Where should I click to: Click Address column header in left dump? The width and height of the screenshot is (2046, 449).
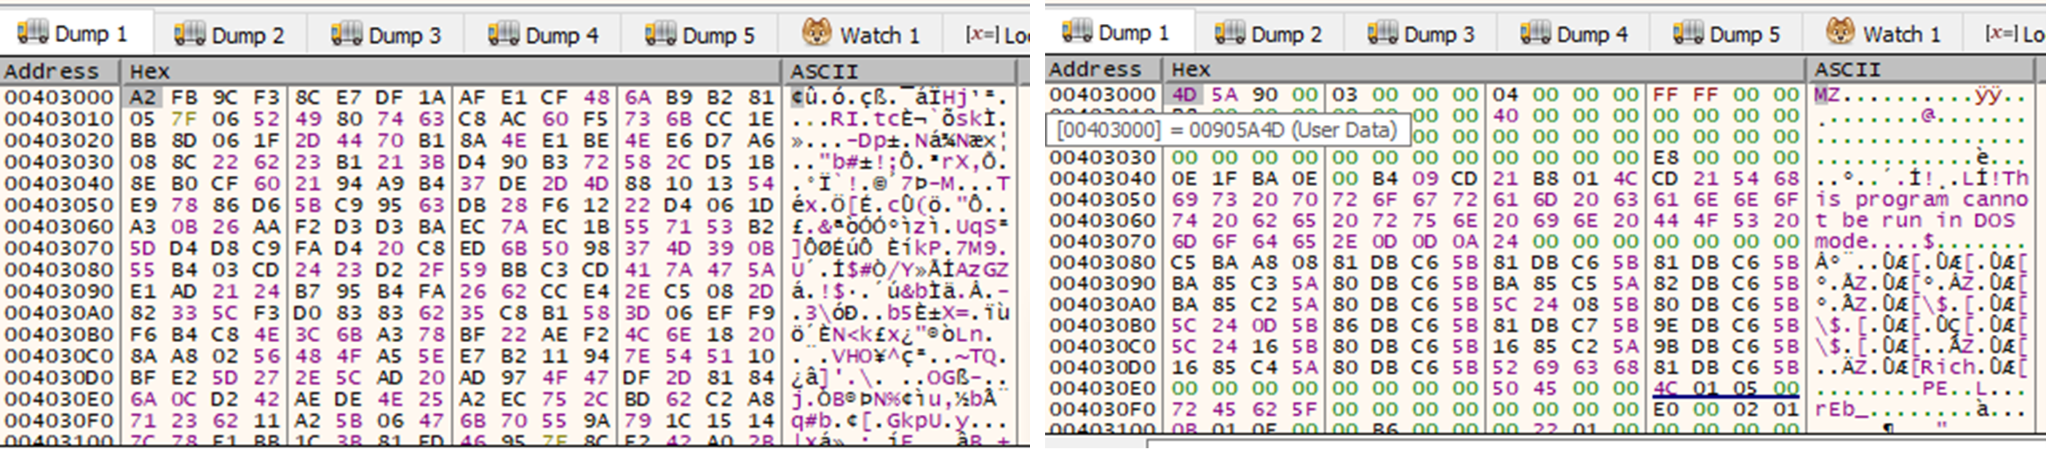[x=60, y=71]
